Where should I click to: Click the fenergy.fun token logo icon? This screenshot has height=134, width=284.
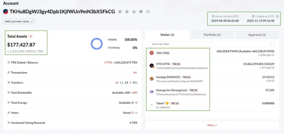click(152, 92)
